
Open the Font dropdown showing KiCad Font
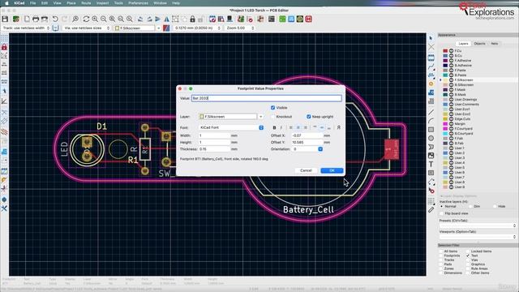pos(231,127)
